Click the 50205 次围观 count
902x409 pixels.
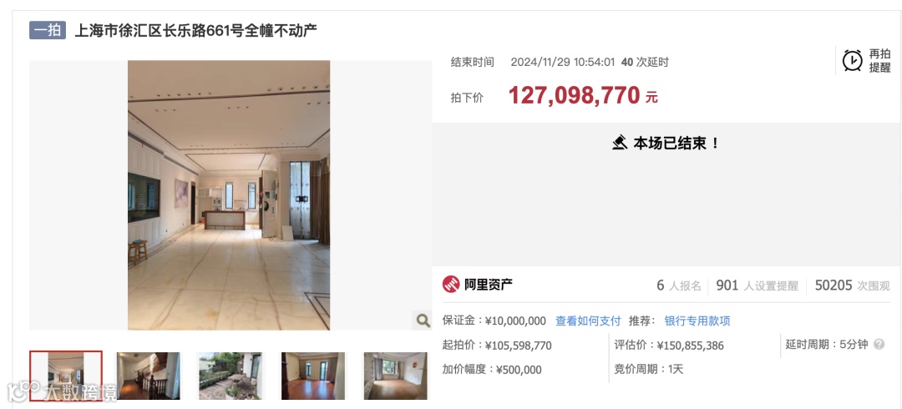coord(852,285)
